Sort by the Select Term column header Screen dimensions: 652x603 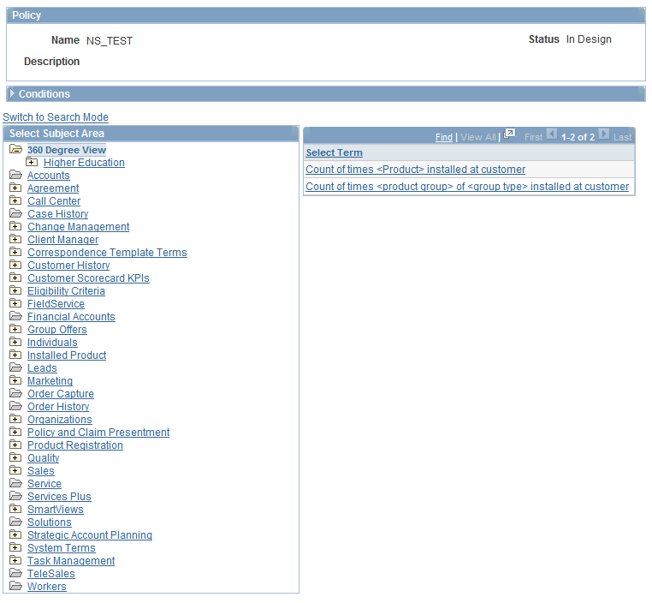click(335, 152)
